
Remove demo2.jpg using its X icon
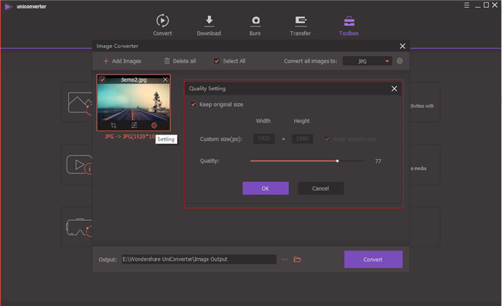click(166, 80)
